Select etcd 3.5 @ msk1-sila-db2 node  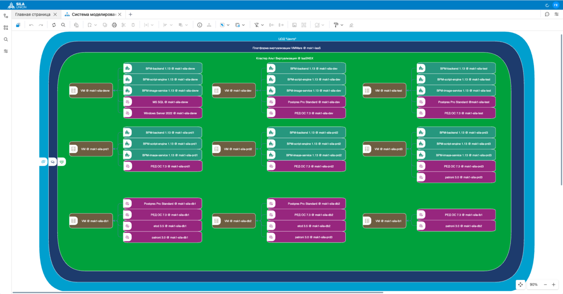pos(306,226)
